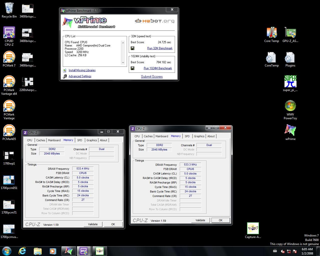Launch Internet Explorer from taskbar
Image resolution: width=320 pixels, height=256 pixels.
coord(22,251)
